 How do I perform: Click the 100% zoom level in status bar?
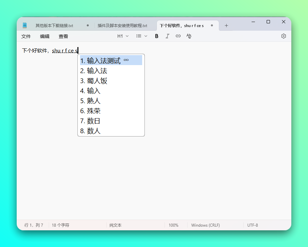[x=174, y=225]
